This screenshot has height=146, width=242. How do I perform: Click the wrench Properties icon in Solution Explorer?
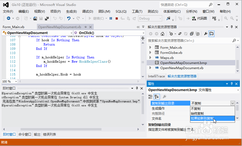pyautogui.click(x=206, y=34)
